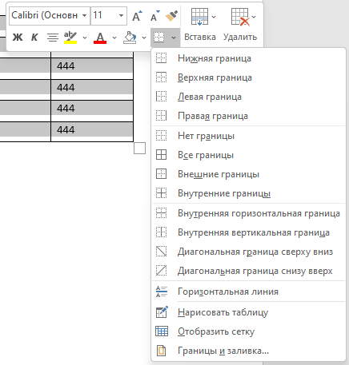This screenshot has height=365, width=349.
Task: Collapse the borders dropdown arrow
Action: point(174,38)
